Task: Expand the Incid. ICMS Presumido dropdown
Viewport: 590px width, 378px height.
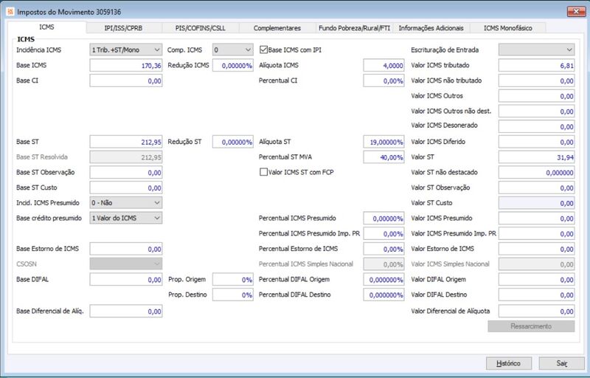Action: pyautogui.click(x=126, y=202)
